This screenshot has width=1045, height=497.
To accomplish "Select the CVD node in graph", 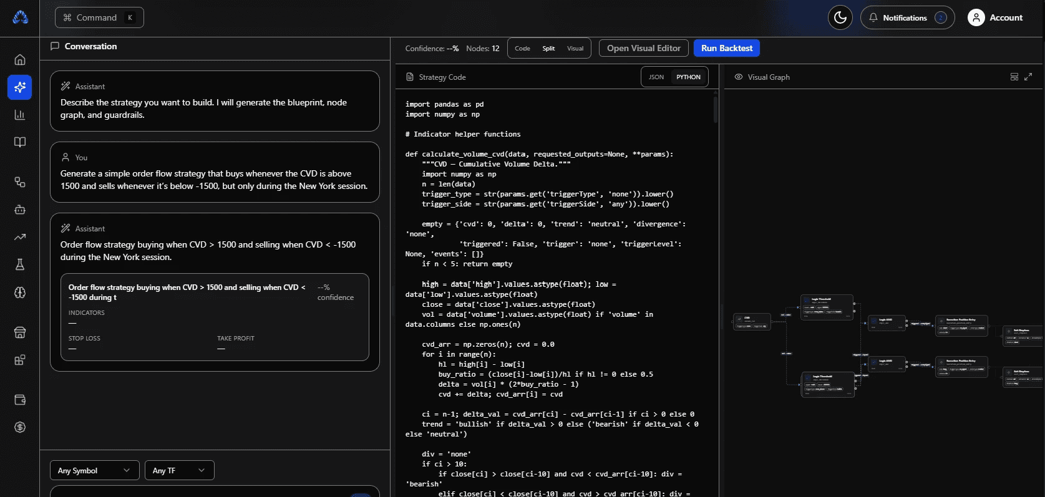I will (752, 322).
